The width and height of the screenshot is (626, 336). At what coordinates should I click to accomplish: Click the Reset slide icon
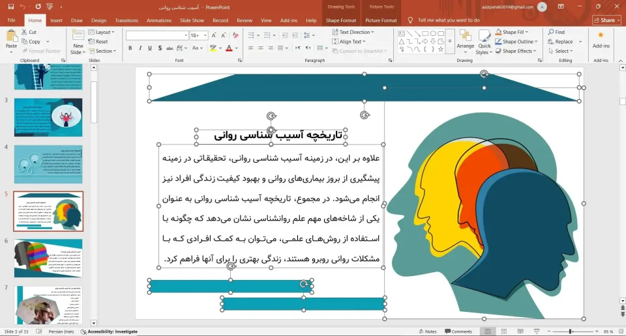point(91,42)
